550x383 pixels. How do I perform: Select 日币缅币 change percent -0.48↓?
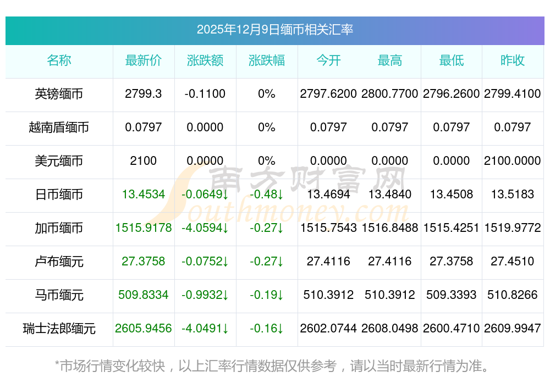(x=267, y=195)
